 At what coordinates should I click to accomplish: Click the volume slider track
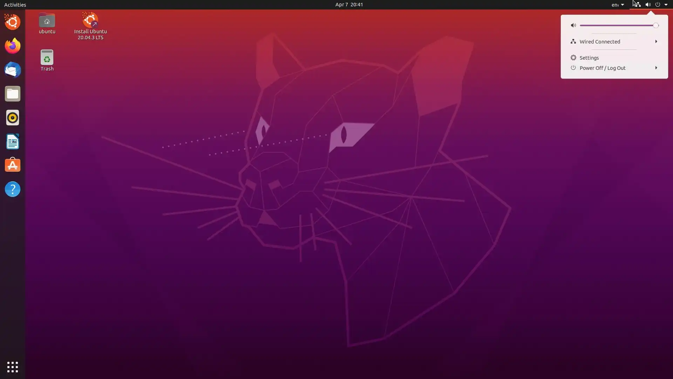coord(617,25)
